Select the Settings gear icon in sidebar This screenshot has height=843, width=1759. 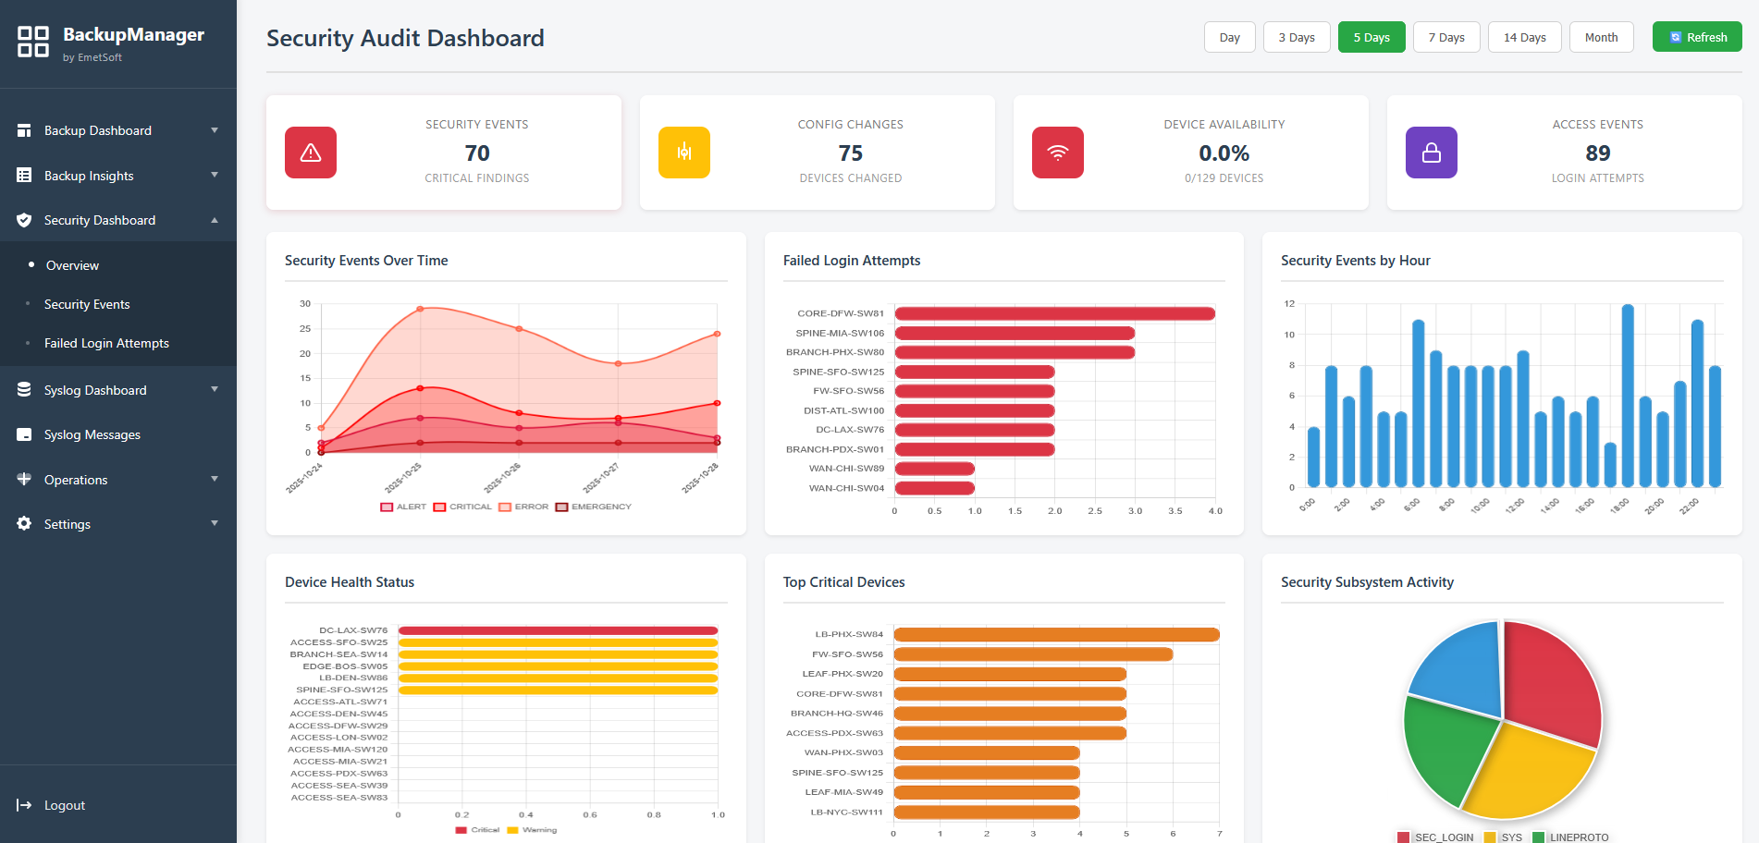23,524
